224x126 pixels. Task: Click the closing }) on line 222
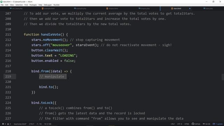[x=33, y=92]
